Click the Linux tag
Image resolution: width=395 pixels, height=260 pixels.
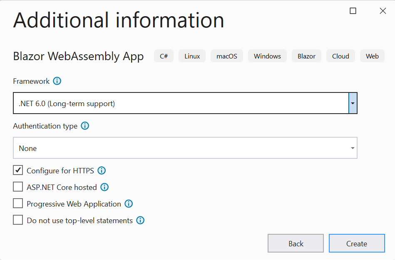(x=192, y=56)
